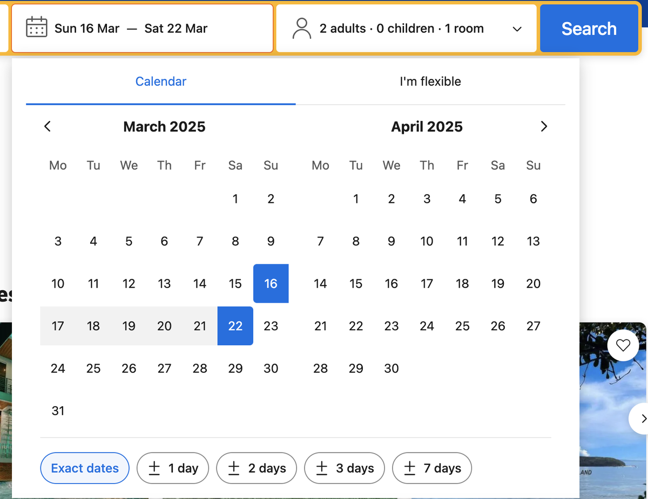Advance to next month with right chevron

pyautogui.click(x=544, y=126)
